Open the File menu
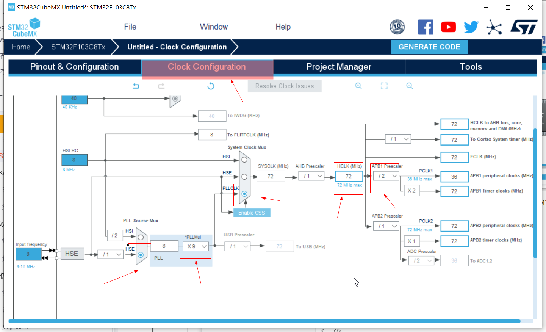The width and height of the screenshot is (546, 332). 130,27
